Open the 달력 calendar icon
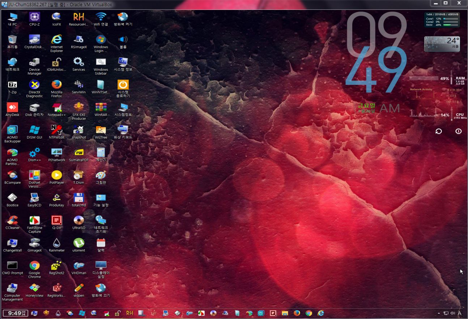Screen dimensions: 468x319 101,245
